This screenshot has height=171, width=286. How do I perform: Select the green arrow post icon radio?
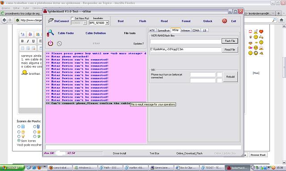35,136
